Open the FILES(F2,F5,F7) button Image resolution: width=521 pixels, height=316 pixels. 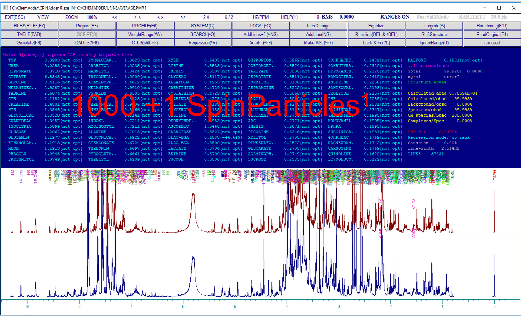tap(29, 26)
